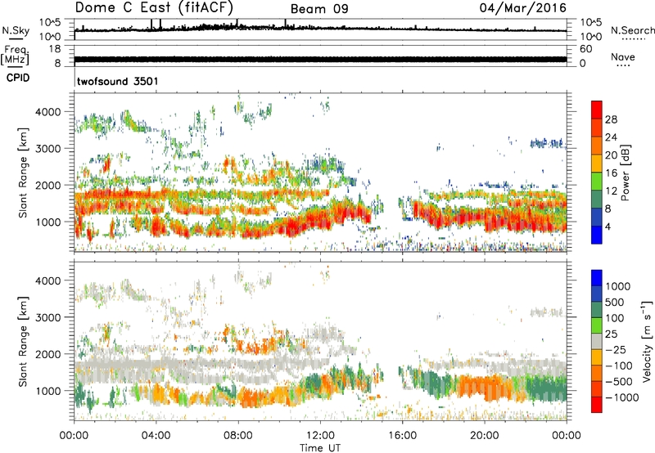Click the 'N.Sky' legend label
Viewport: 655px width, 453px height.
pyautogui.click(x=16, y=30)
